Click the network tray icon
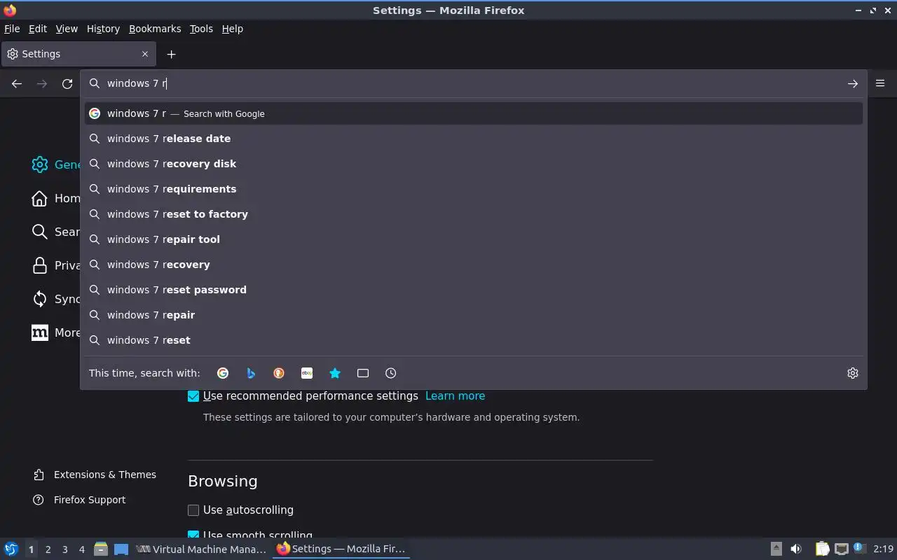The height and width of the screenshot is (560, 897). pyautogui.click(x=842, y=549)
